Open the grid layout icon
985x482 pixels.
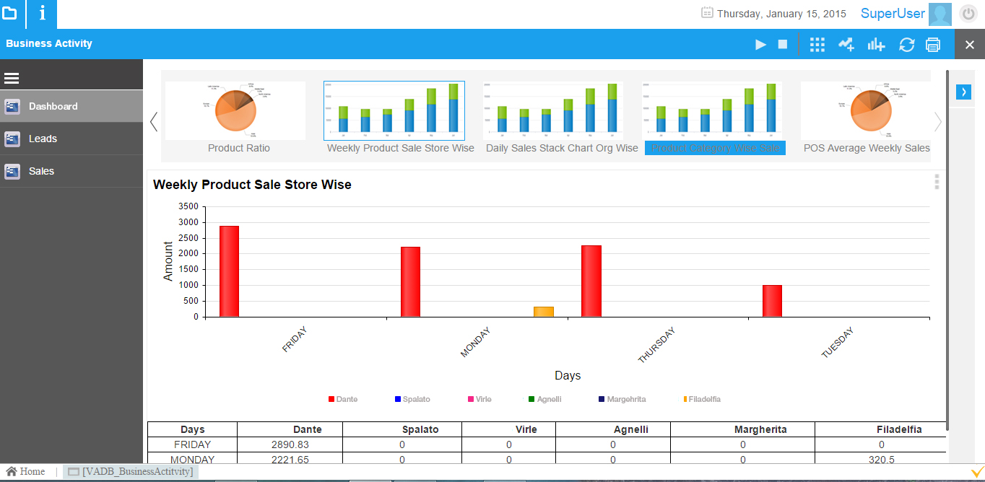[x=817, y=45]
